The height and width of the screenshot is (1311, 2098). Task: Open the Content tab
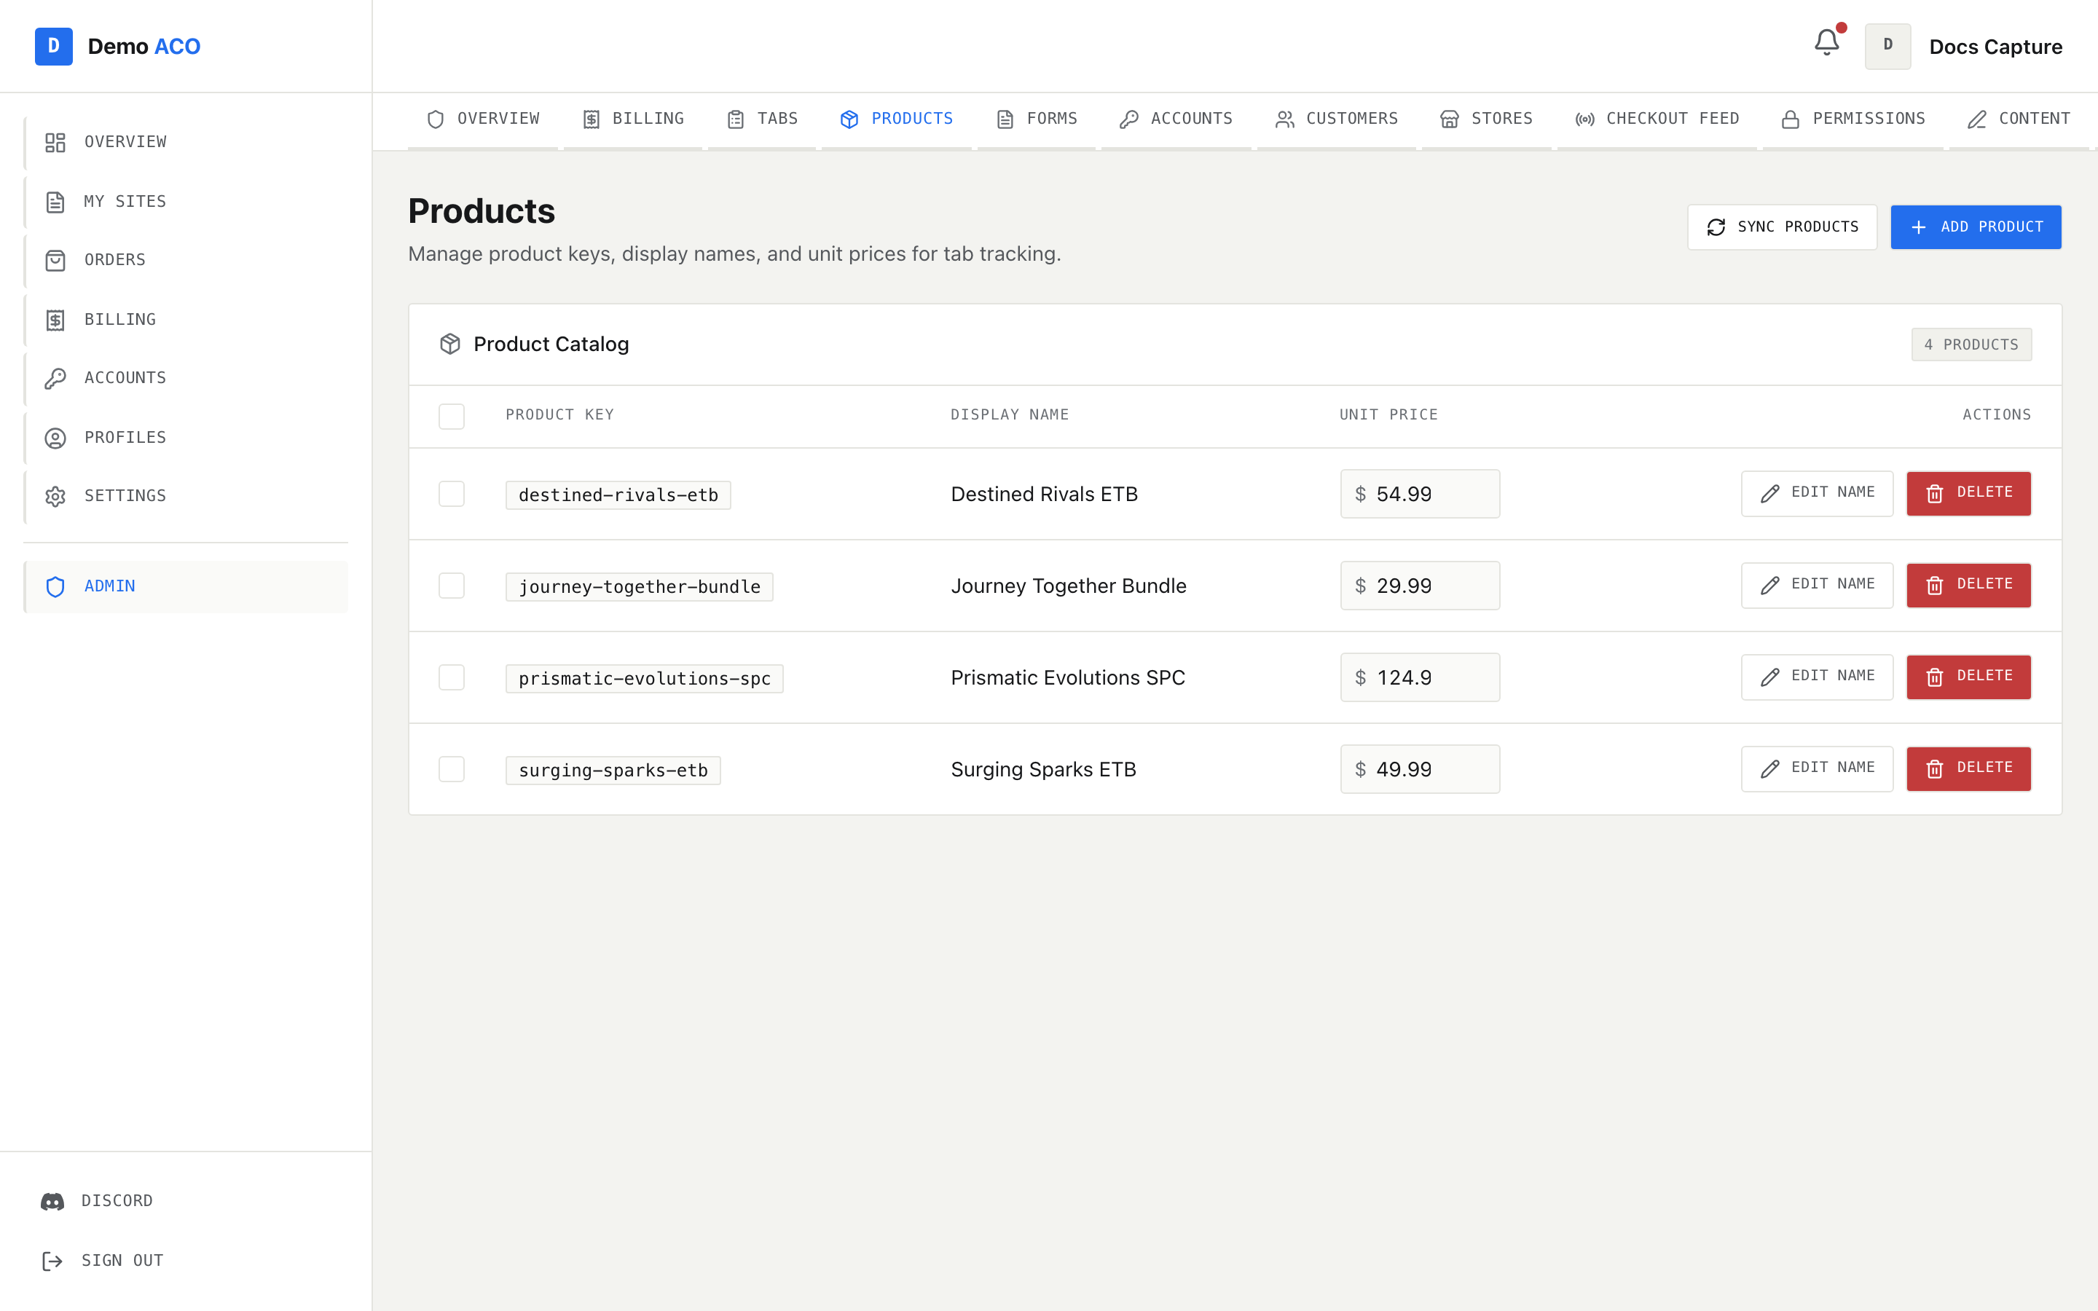tap(2019, 119)
